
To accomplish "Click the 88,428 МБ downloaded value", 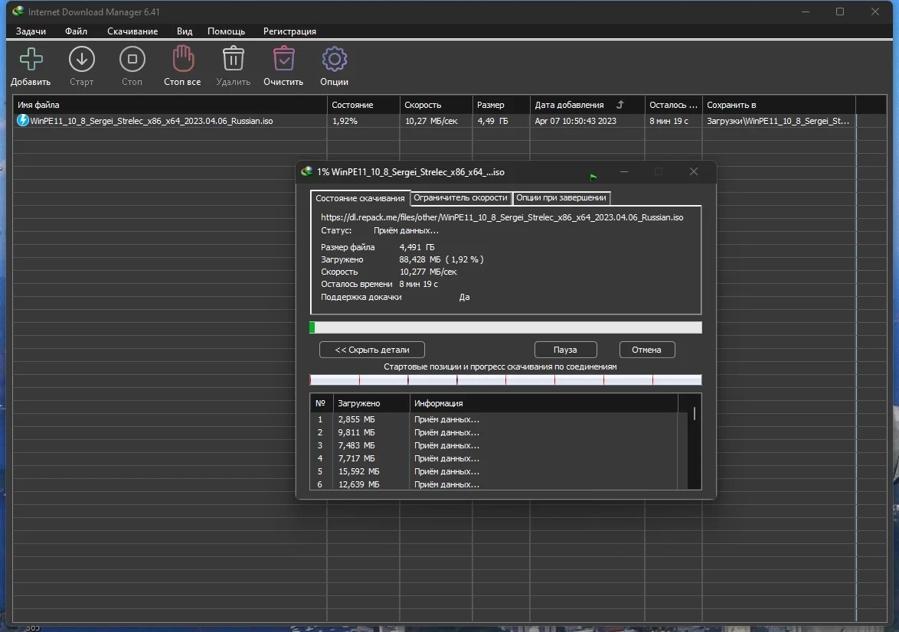I will (x=420, y=259).
